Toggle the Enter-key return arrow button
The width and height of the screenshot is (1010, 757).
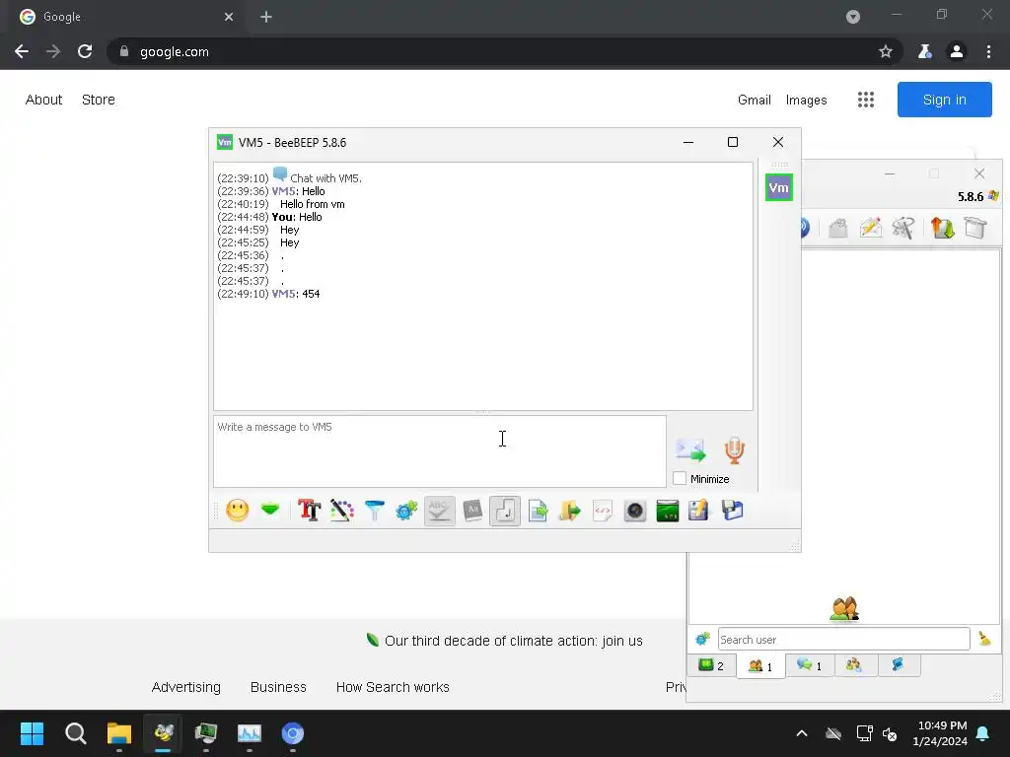click(x=504, y=511)
